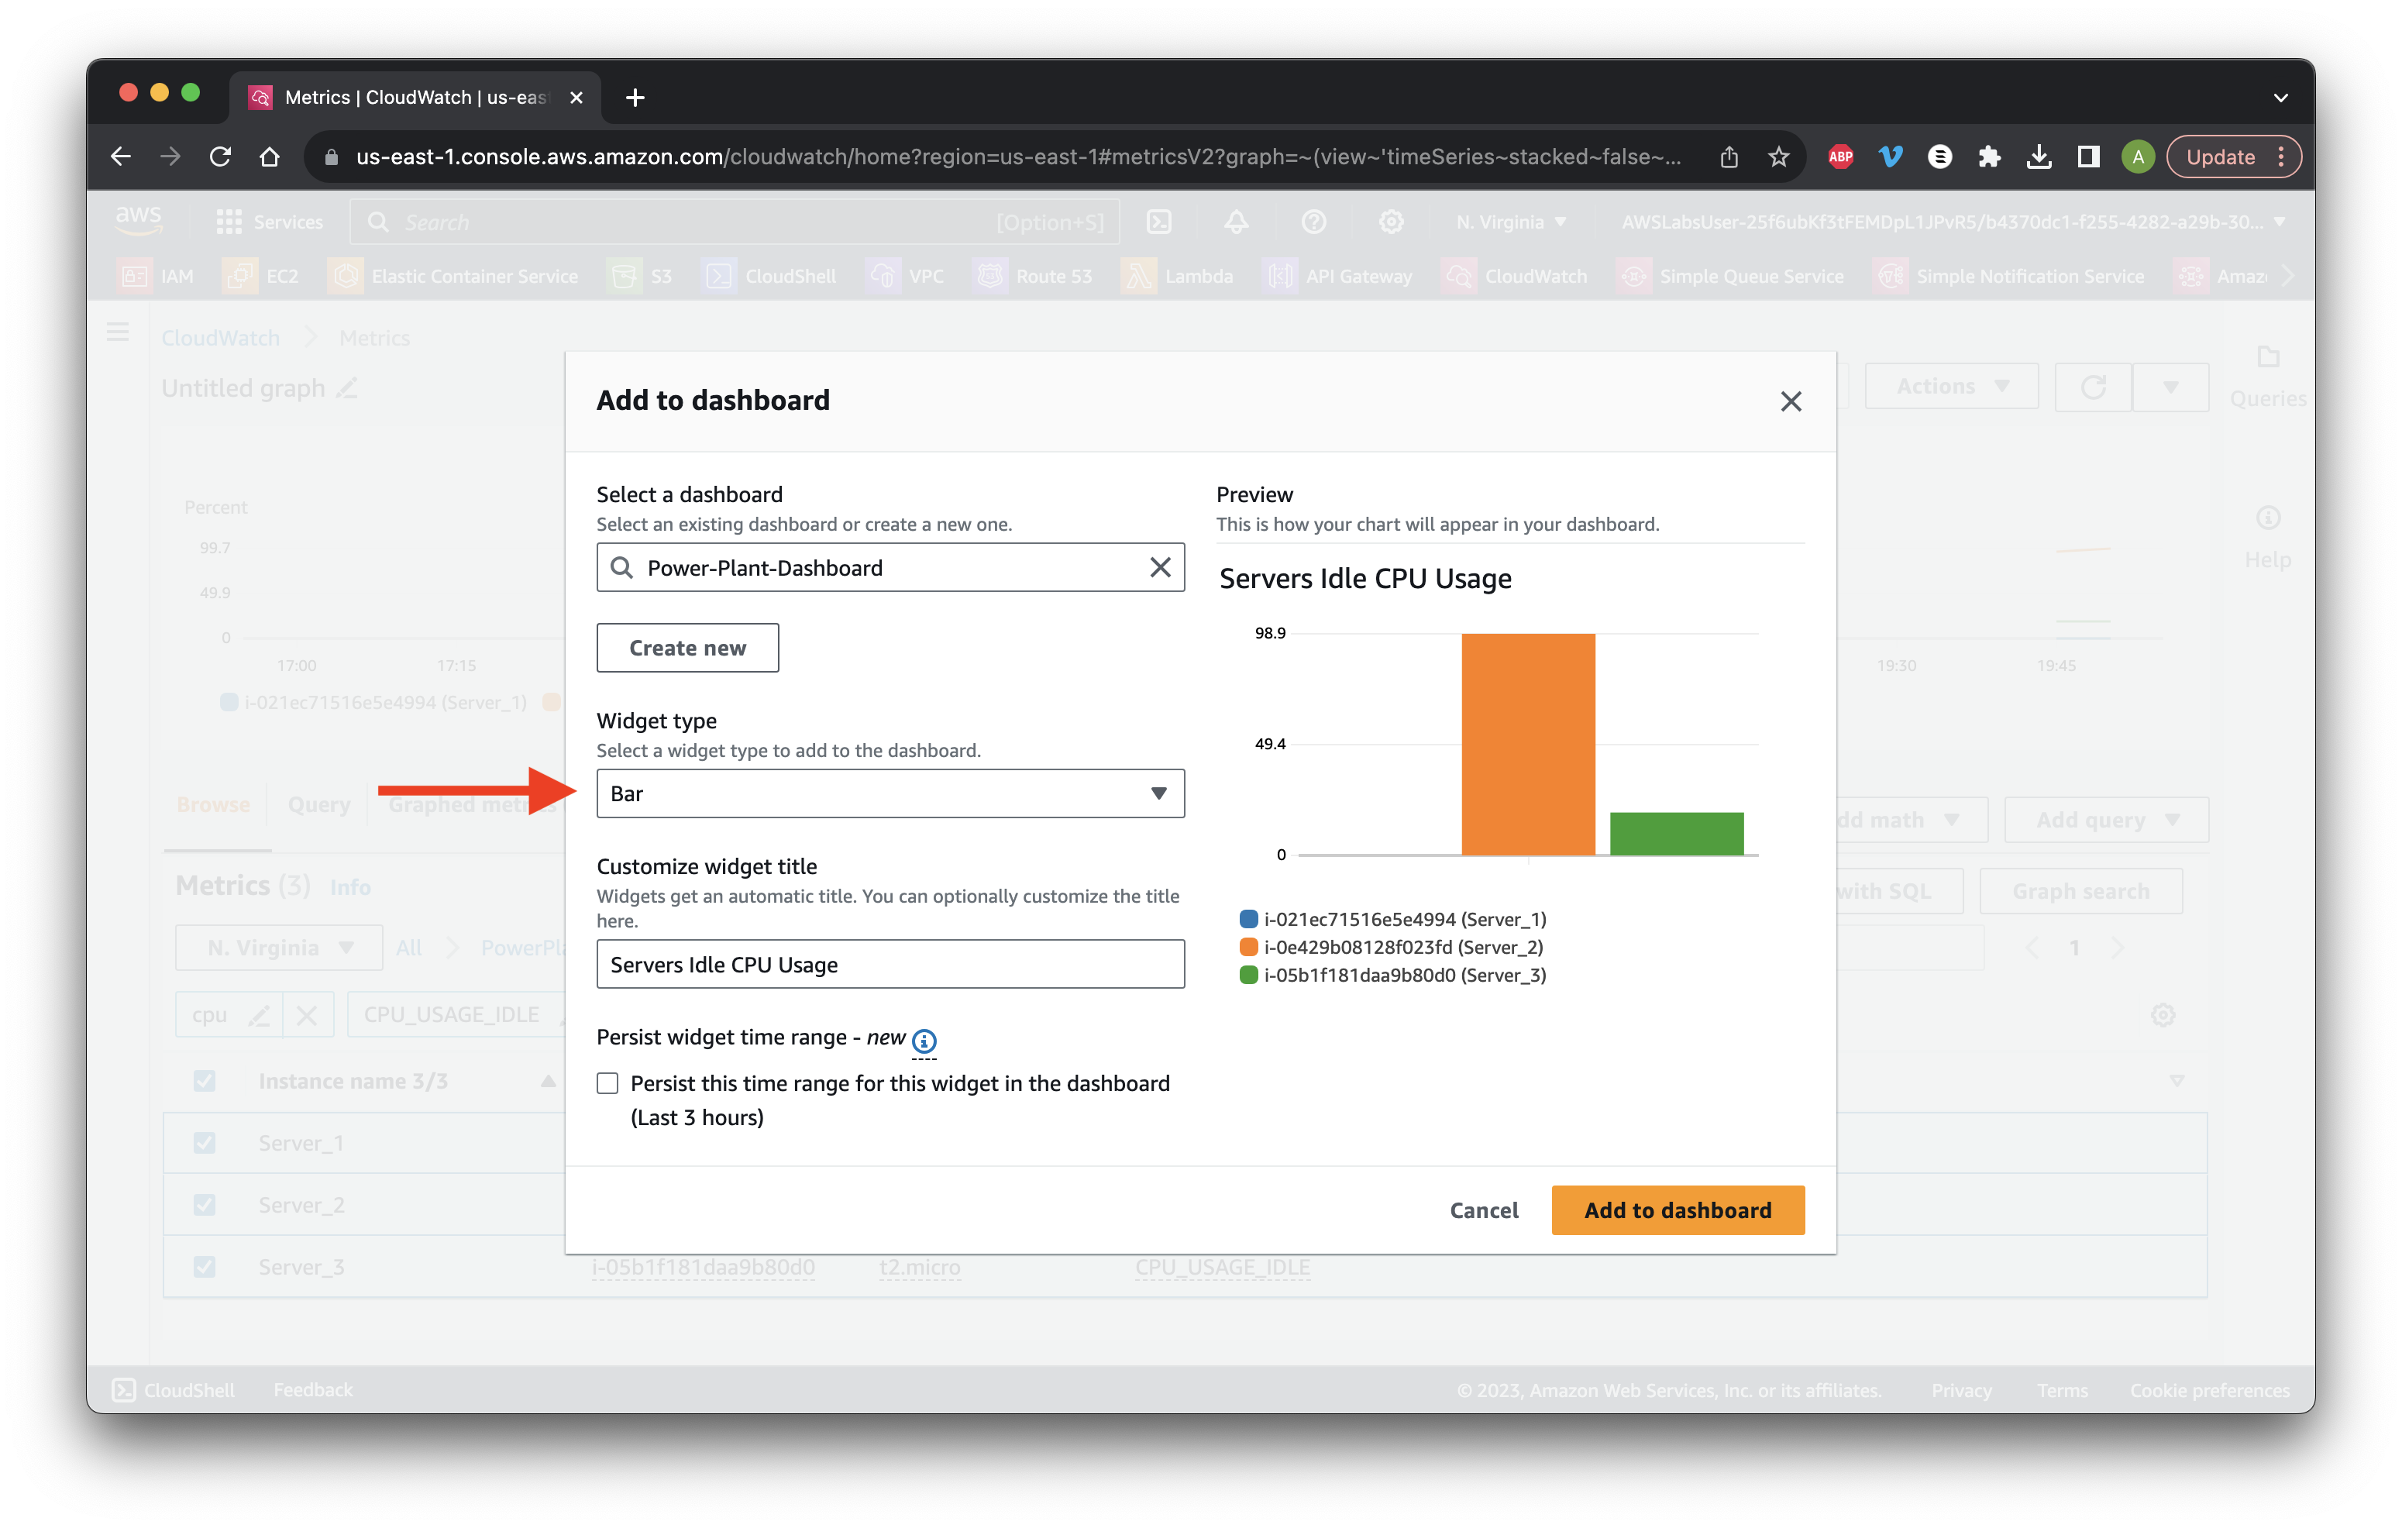Open browser downloads
2402x1528 pixels.
pyautogui.click(x=2039, y=157)
